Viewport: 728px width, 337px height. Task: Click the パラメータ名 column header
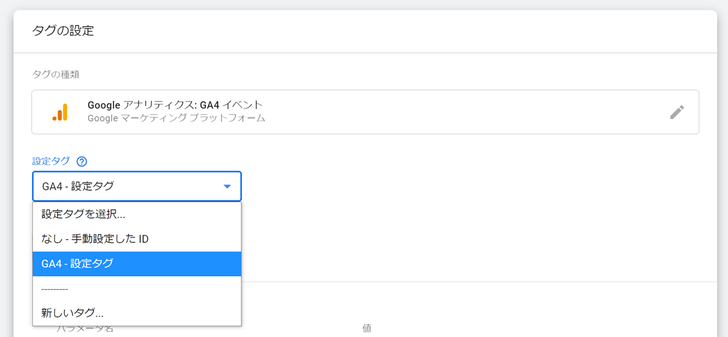point(85,330)
